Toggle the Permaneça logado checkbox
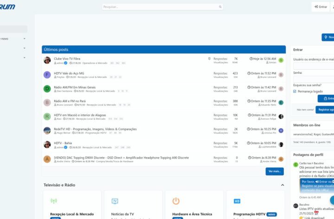 pyautogui.click(x=295, y=91)
